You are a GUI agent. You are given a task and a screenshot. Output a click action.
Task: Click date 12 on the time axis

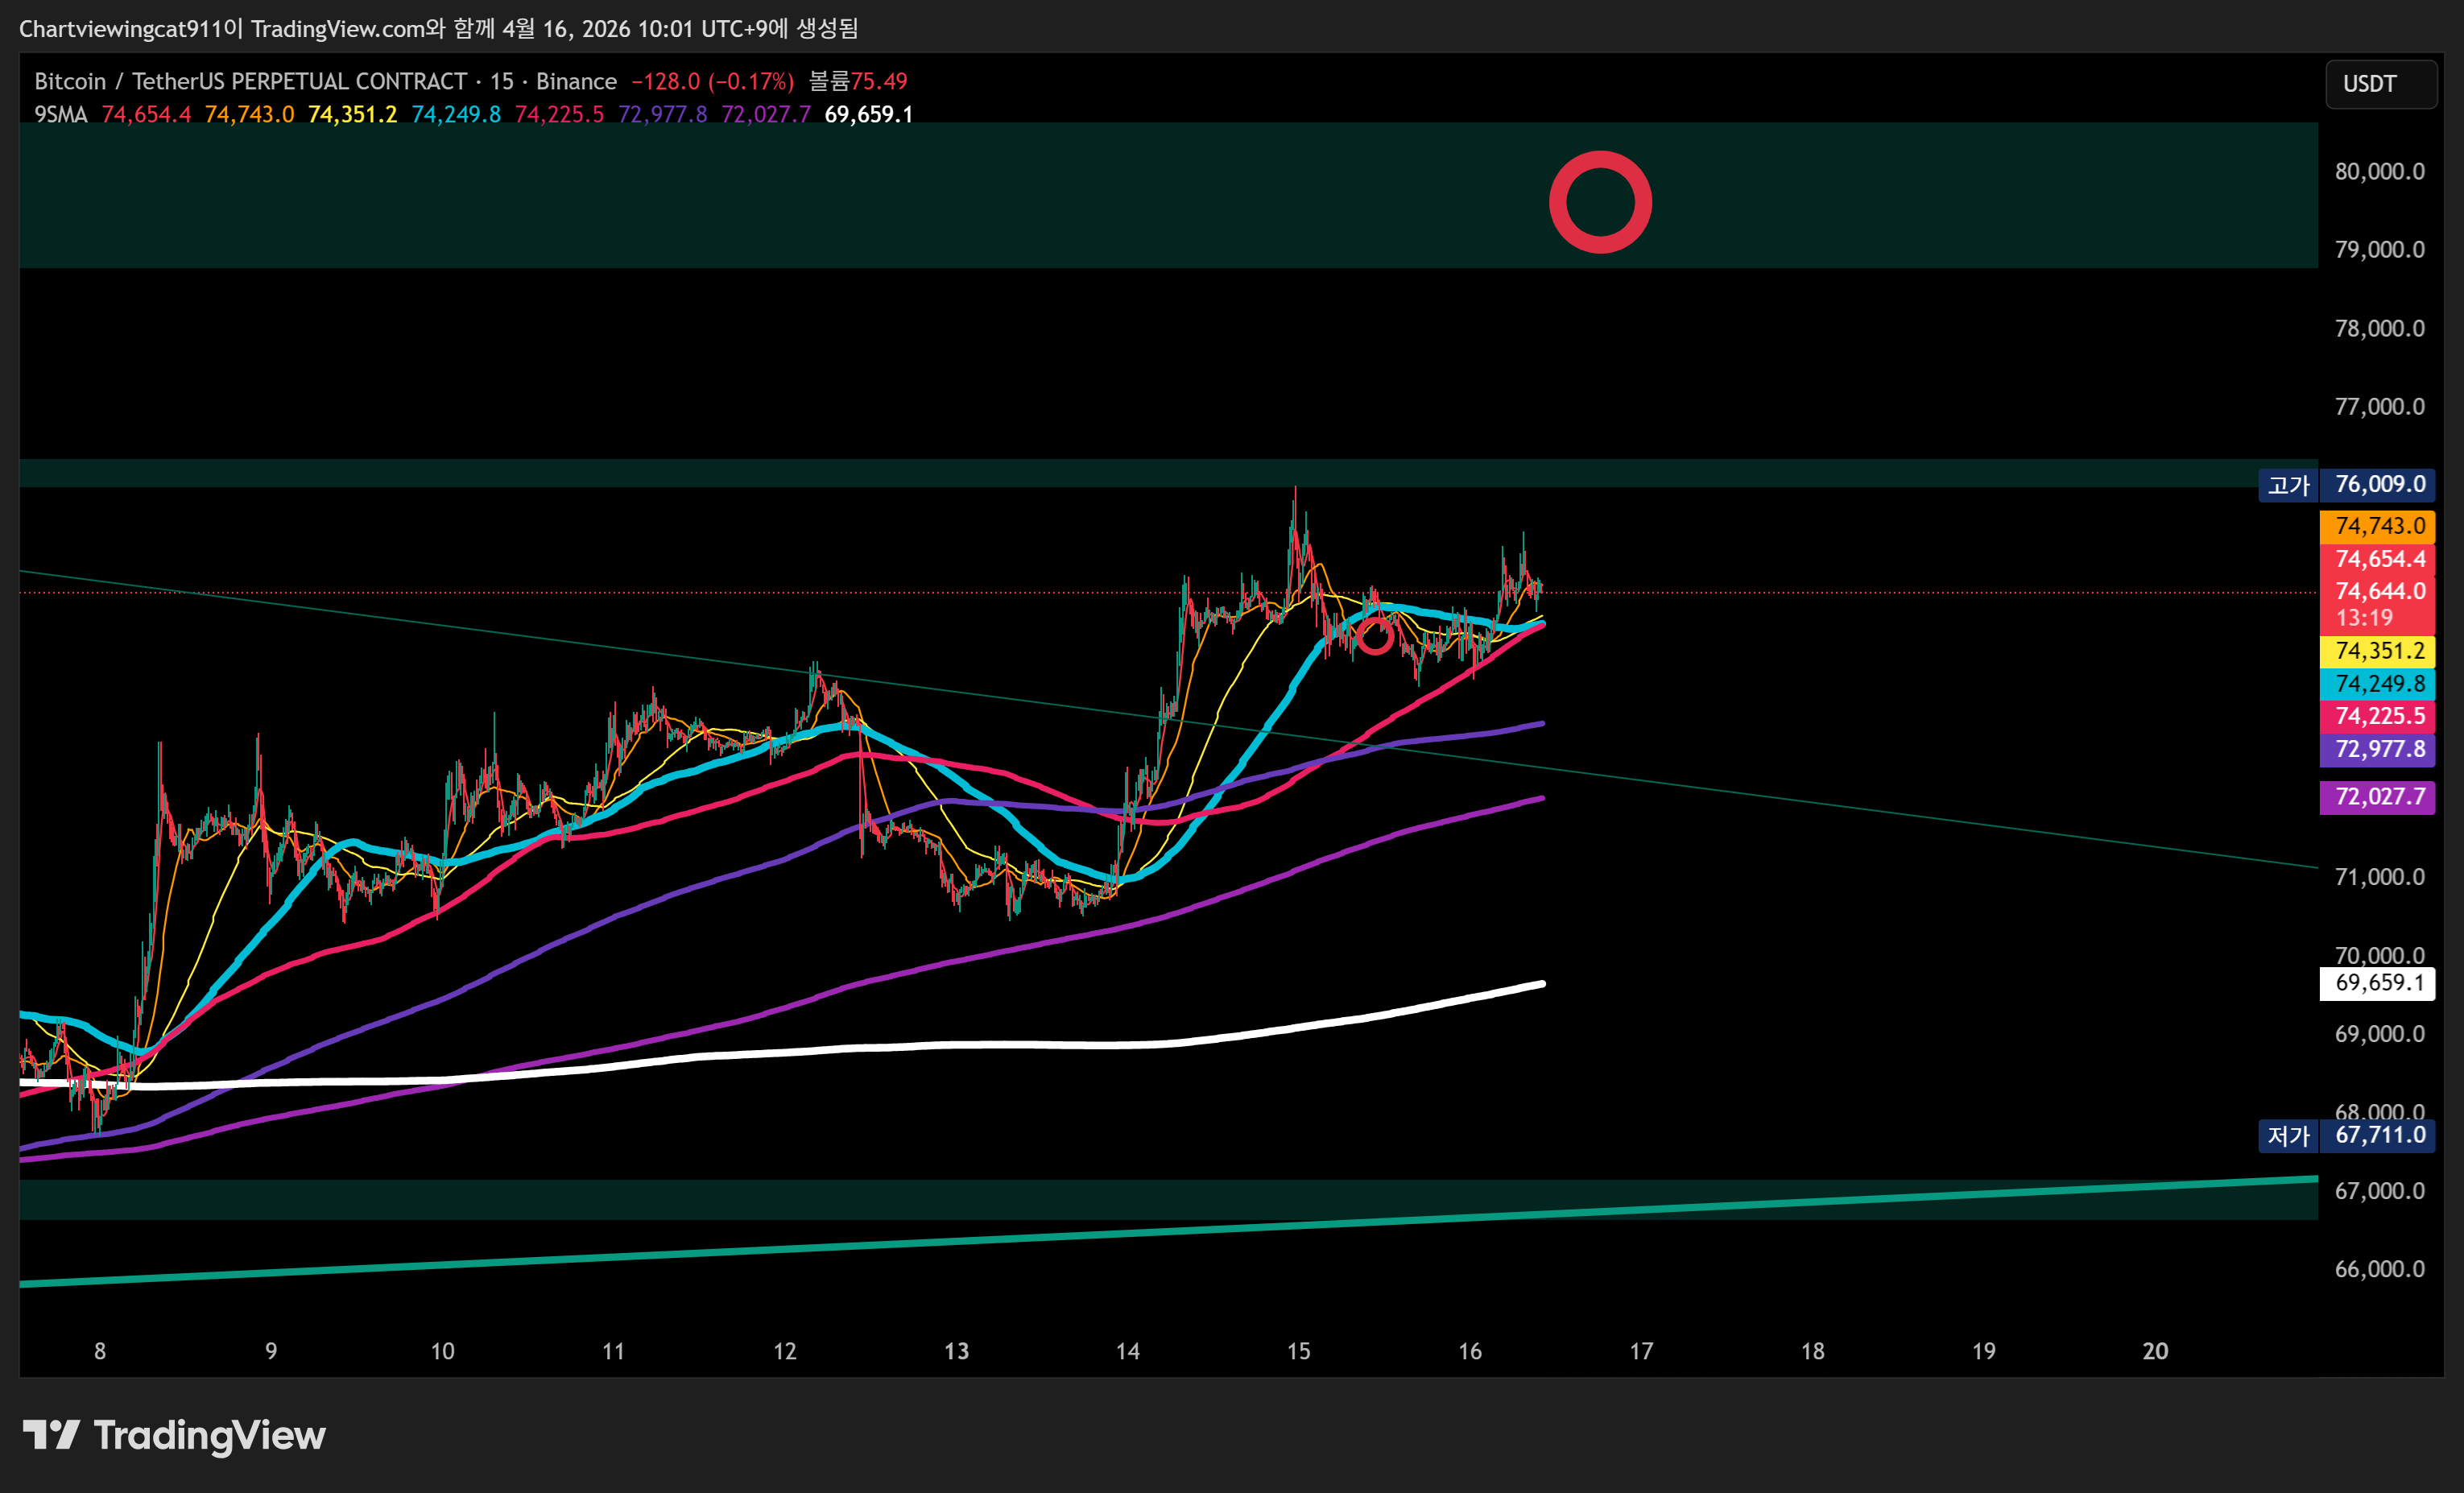785,1352
